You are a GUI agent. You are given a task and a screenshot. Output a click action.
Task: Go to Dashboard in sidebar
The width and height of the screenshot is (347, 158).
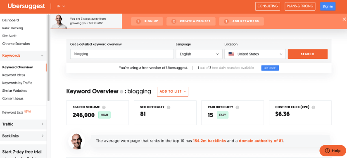pyautogui.click(x=10, y=20)
